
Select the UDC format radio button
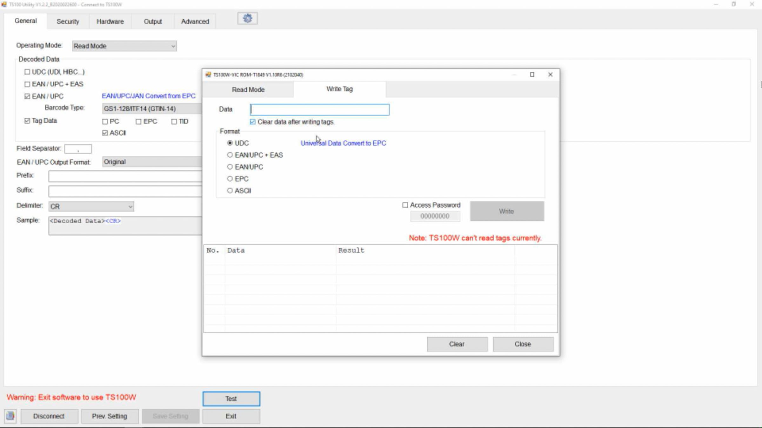230,143
